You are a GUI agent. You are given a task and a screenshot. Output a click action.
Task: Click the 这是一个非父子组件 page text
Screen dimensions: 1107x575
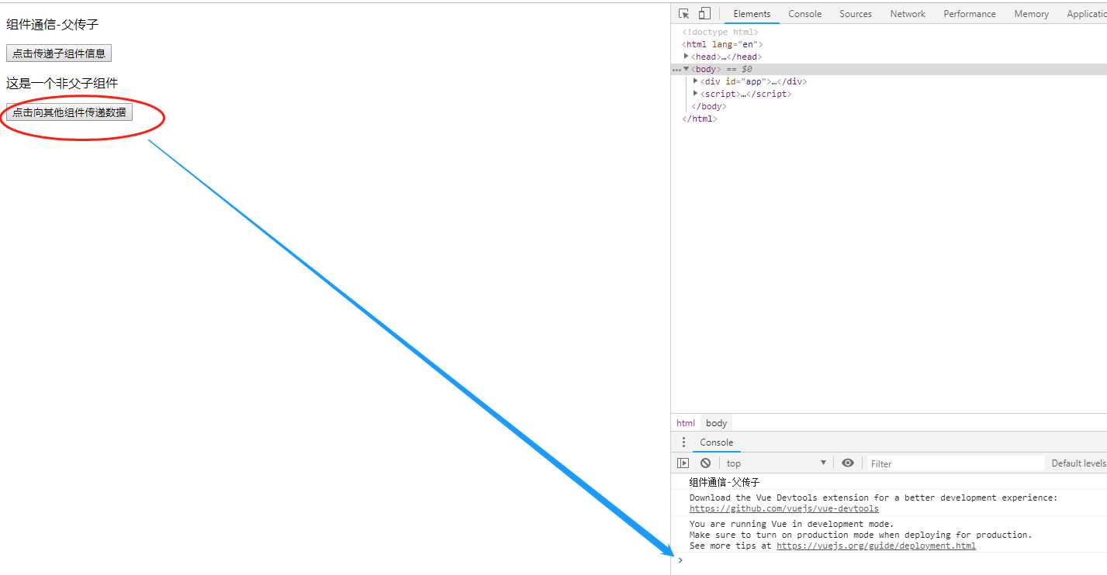62,83
